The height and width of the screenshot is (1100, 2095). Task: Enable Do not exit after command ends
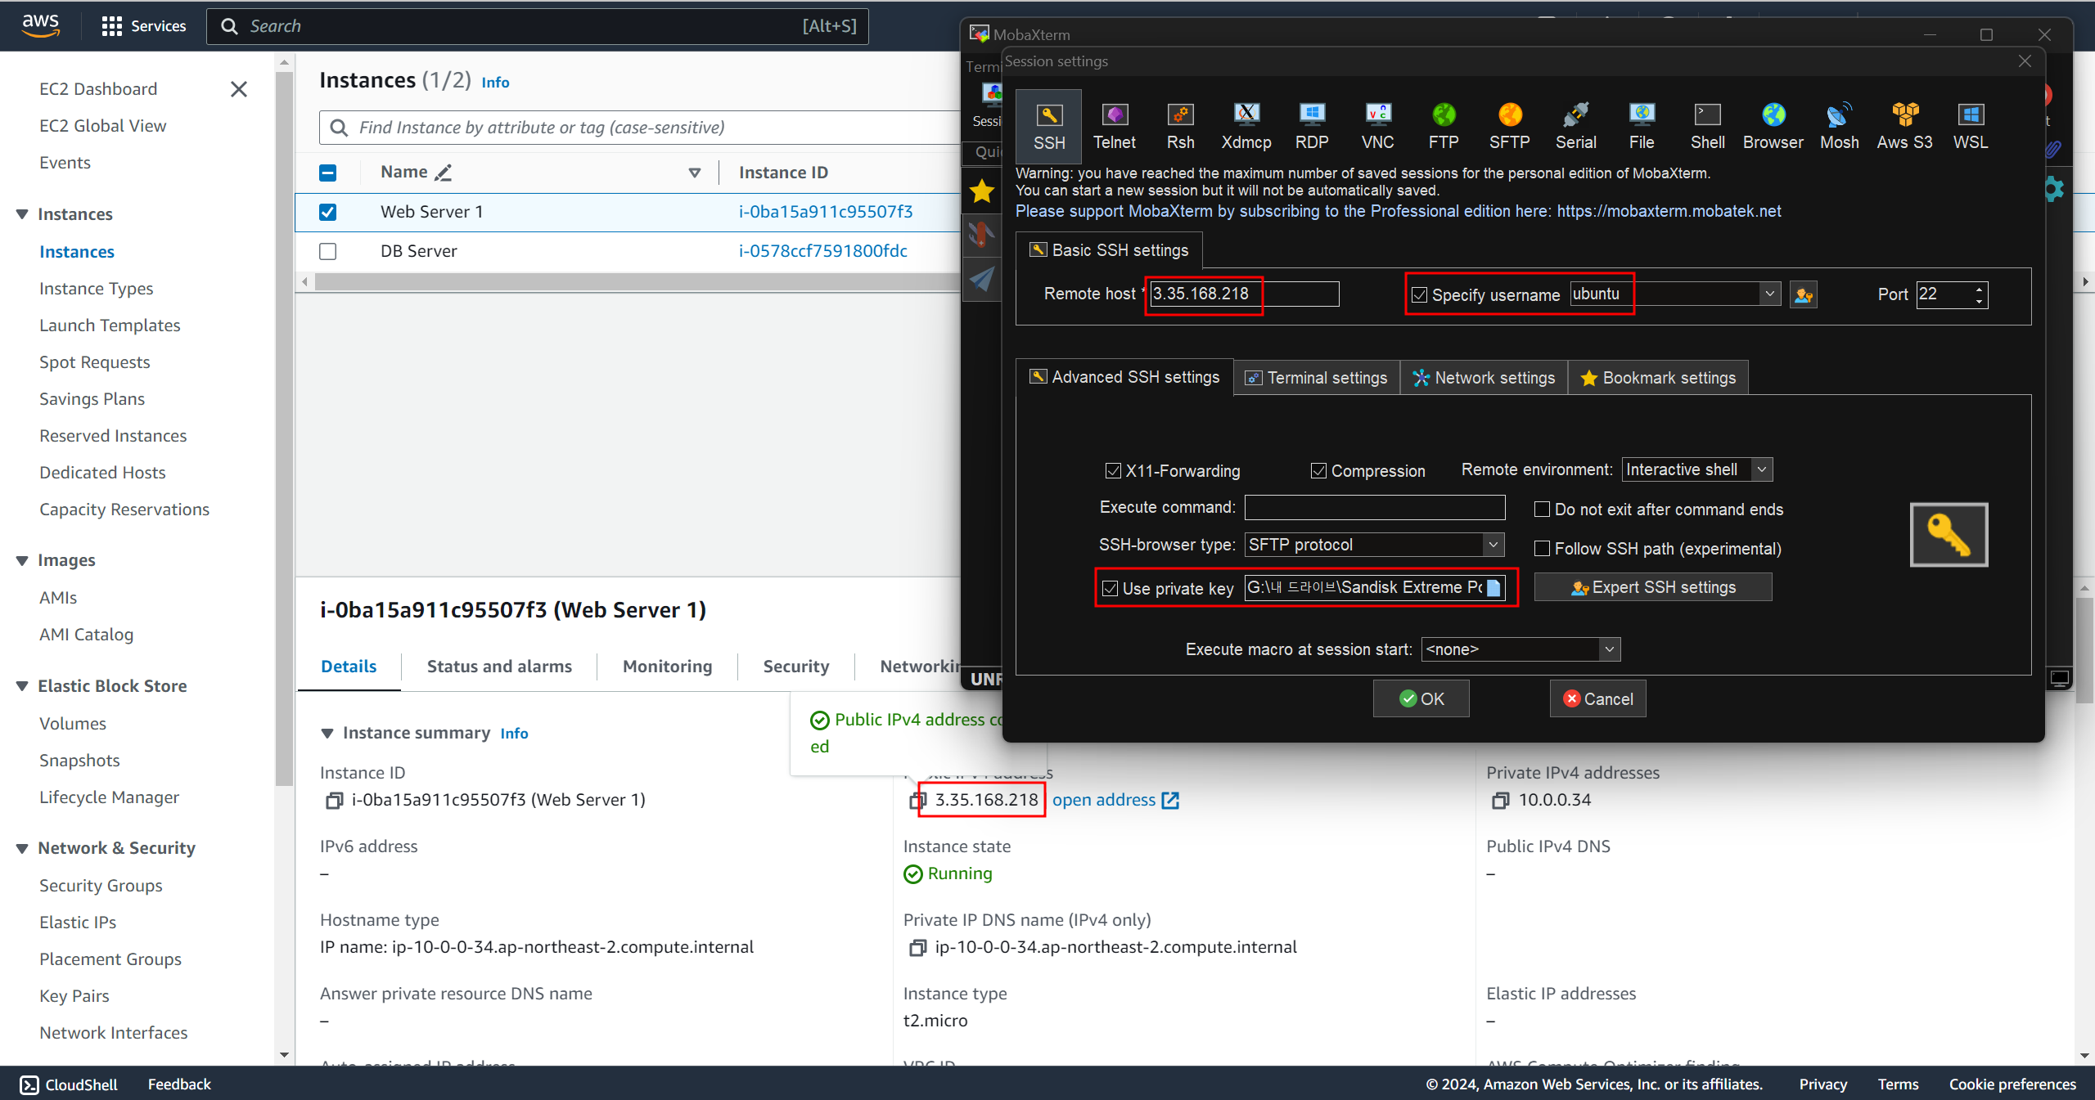click(x=1542, y=510)
